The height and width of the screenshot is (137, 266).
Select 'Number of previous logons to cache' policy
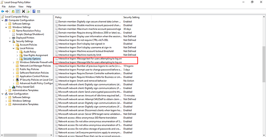(x=90, y=66)
